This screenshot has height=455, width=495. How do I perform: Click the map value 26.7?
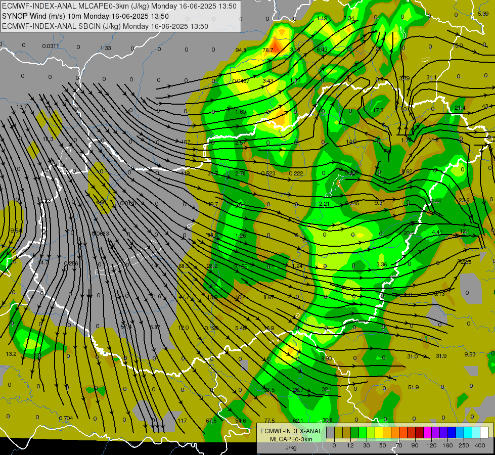click(298, 390)
